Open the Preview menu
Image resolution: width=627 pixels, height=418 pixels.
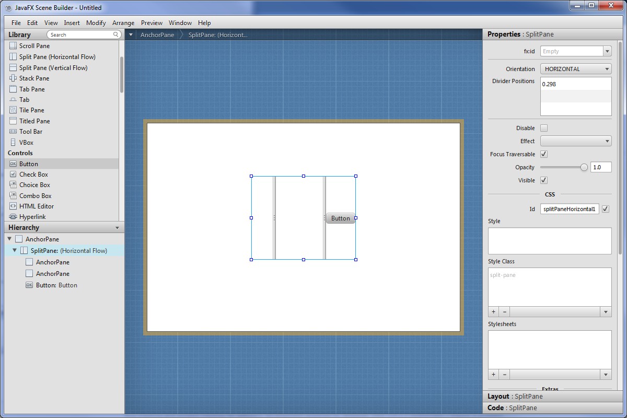click(x=152, y=23)
